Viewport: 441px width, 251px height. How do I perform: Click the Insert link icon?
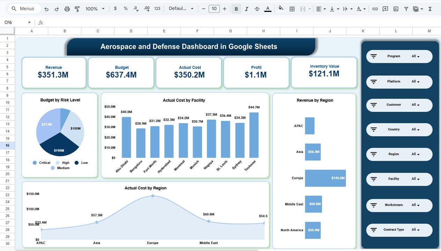click(375, 8)
